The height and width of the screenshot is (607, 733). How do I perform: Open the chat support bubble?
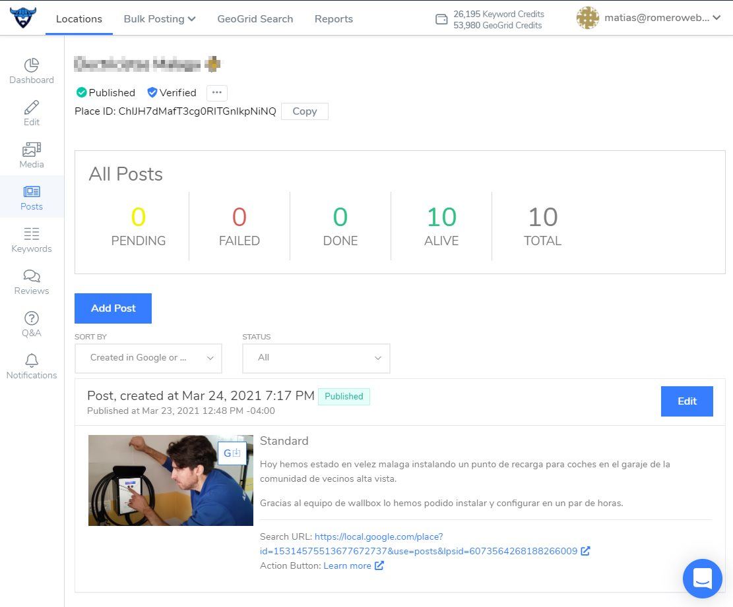click(x=703, y=579)
